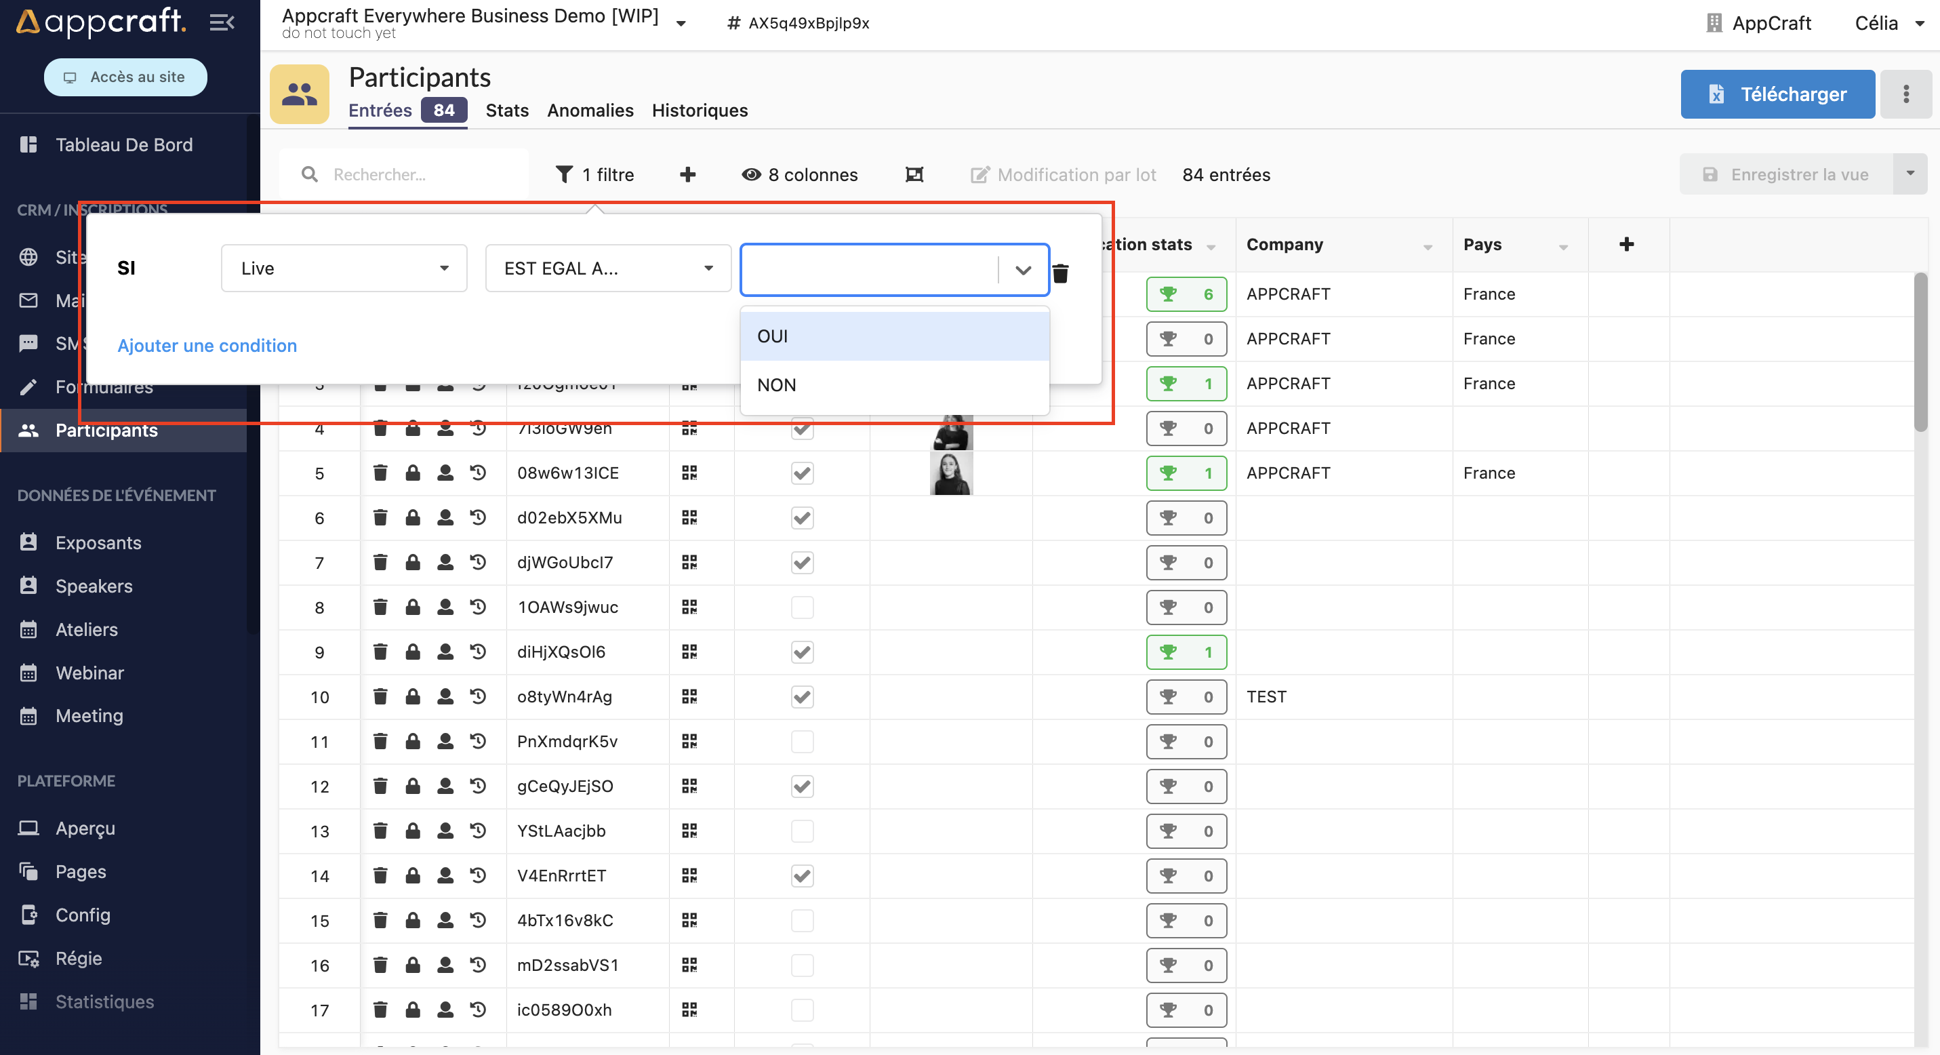Click the Ajouter une condition link

pyautogui.click(x=207, y=344)
